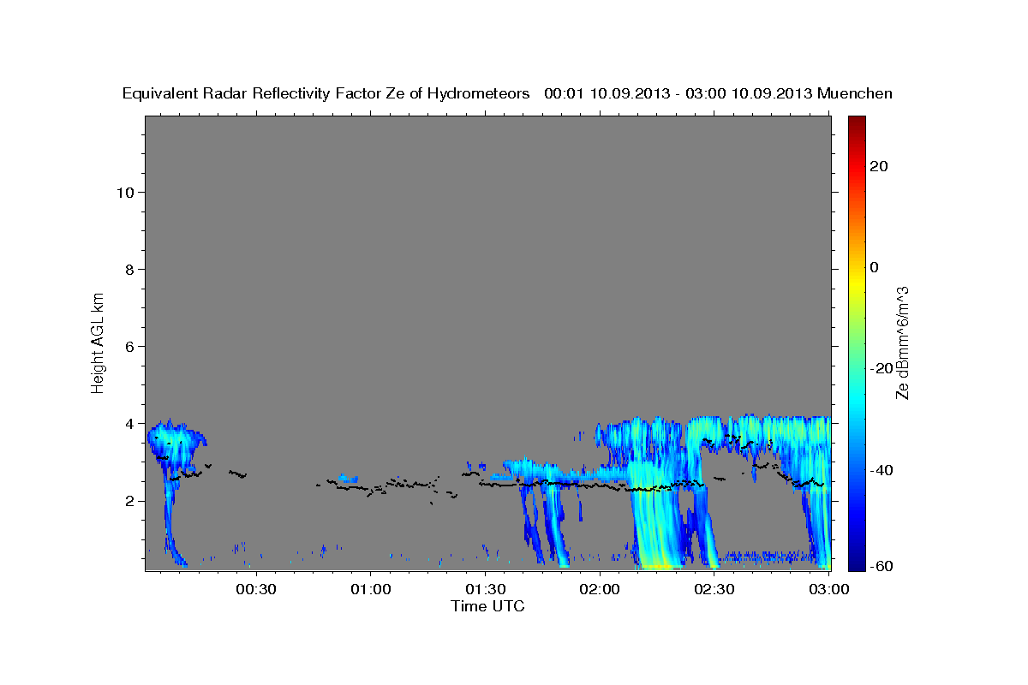The height and width of the screenshot is (685, 1028).
Task: Click the dark blue bottom of colorbar
Action: [856, 561]
